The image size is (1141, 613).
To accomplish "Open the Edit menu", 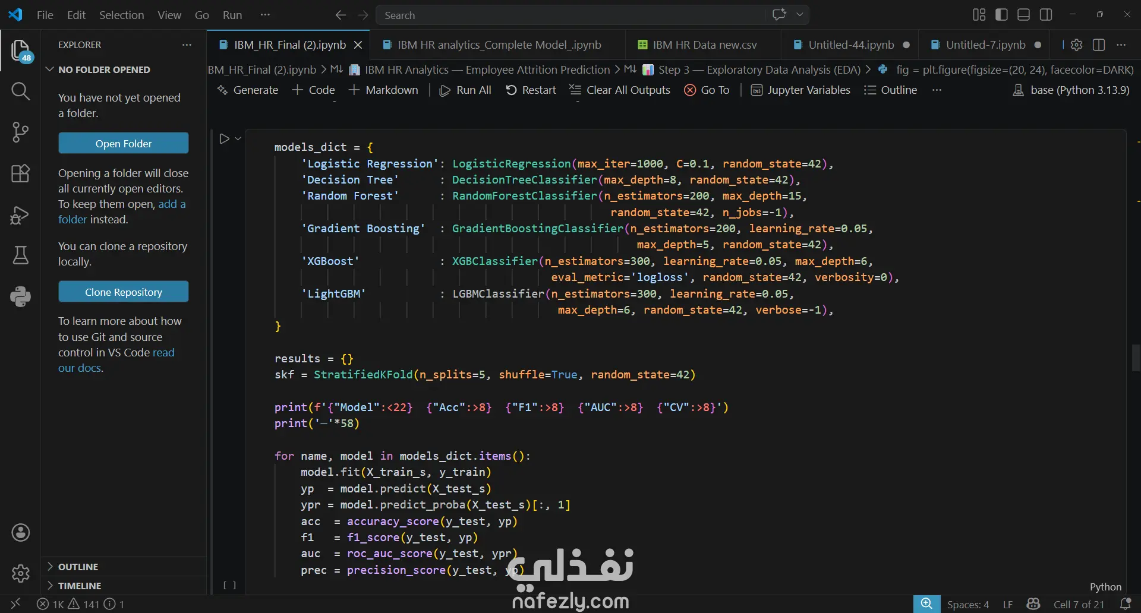I will [x=76, y=15].
